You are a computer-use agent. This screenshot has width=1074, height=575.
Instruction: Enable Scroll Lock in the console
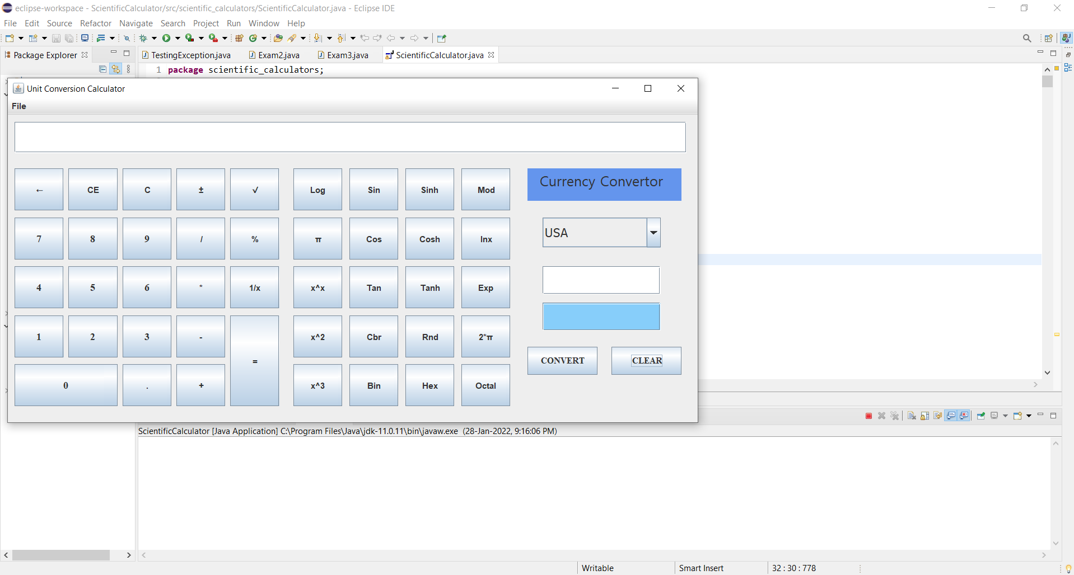(x=924, y=416)
